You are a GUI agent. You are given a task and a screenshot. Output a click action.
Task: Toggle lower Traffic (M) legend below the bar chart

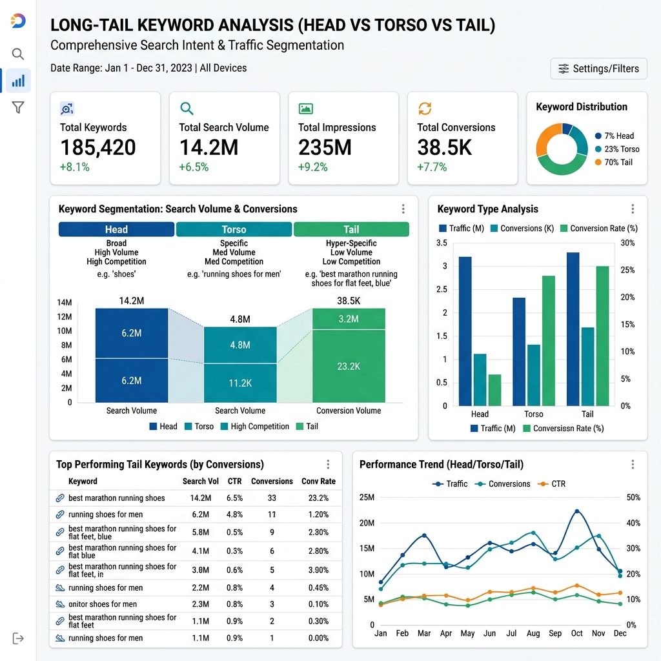pos(493,429)
